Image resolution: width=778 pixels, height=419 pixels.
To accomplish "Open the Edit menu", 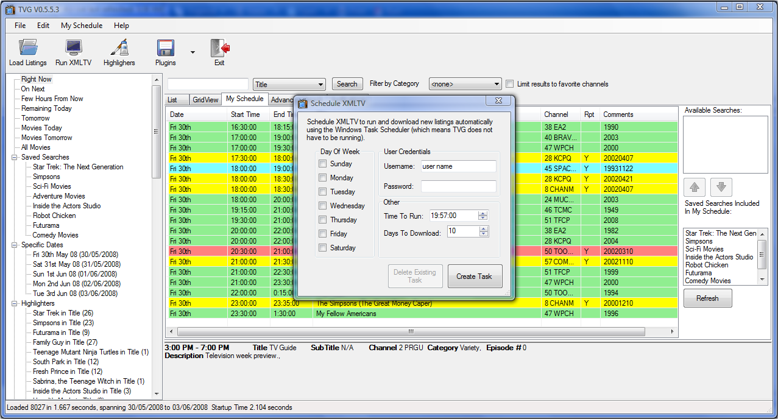I will pyautogui.click(x=43, y=26).
